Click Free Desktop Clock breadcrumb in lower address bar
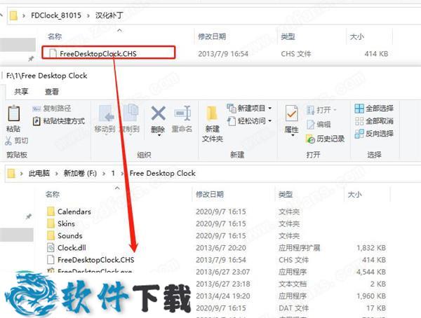421x318 pixels. [163, 173]
